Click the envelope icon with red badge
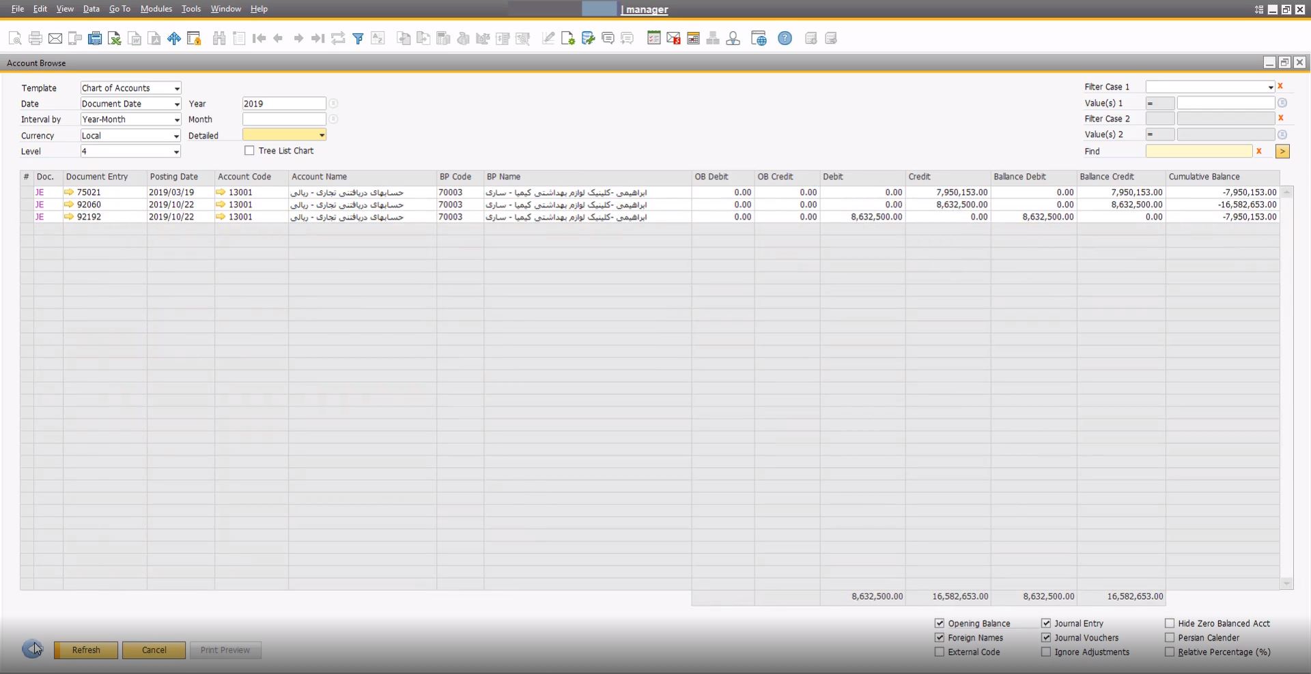This screenshot has width=1311, height=674. pyautogui.click(x=673, y=38)
